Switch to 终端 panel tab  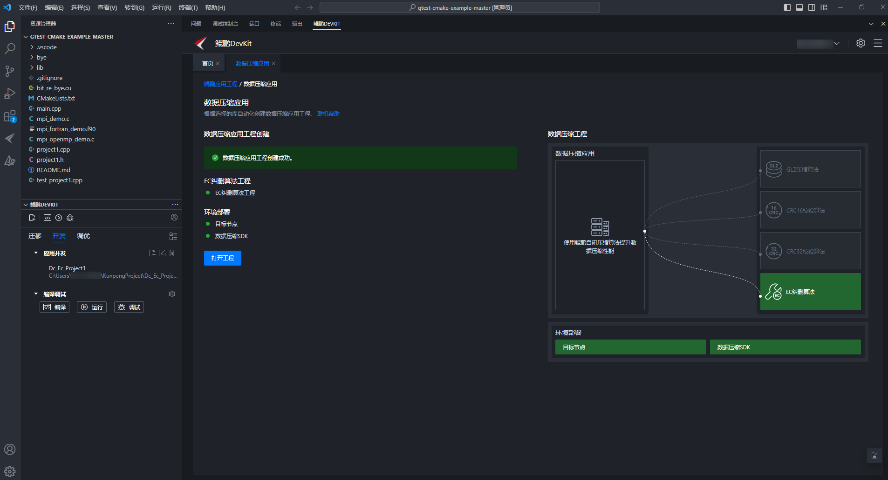[276, 24]
